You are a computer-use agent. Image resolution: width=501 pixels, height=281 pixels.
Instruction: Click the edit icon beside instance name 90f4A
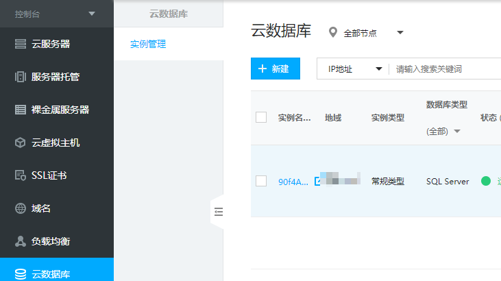(x=317, y=182)
